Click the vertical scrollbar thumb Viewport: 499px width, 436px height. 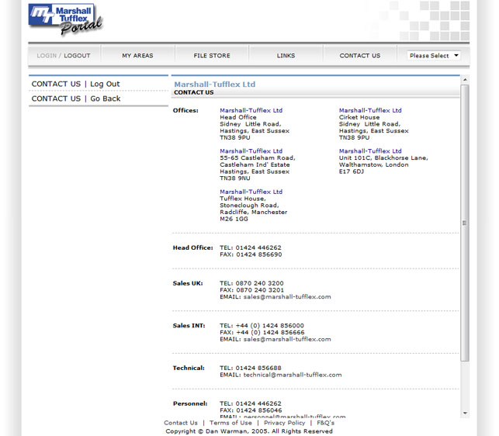click(465, 223)
